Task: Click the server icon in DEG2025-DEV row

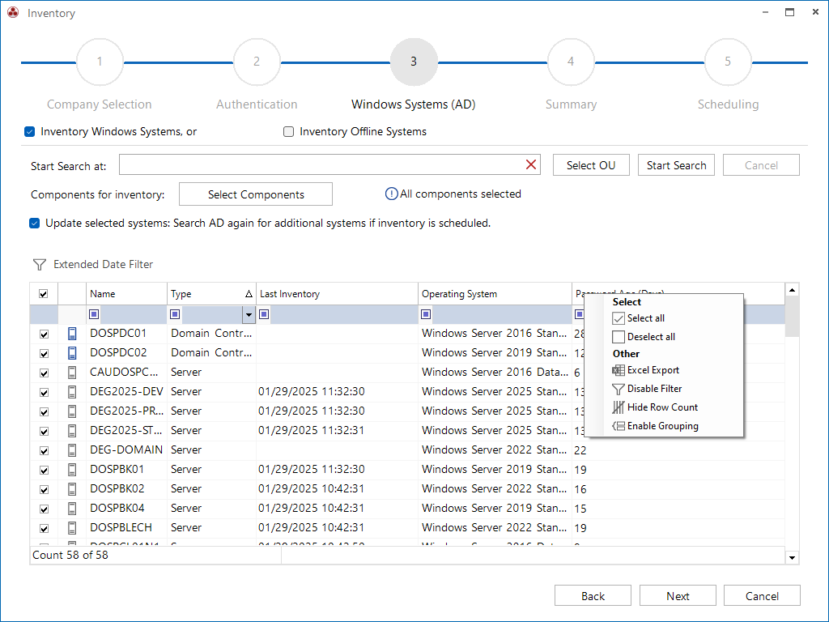Action: coord(72,392)
